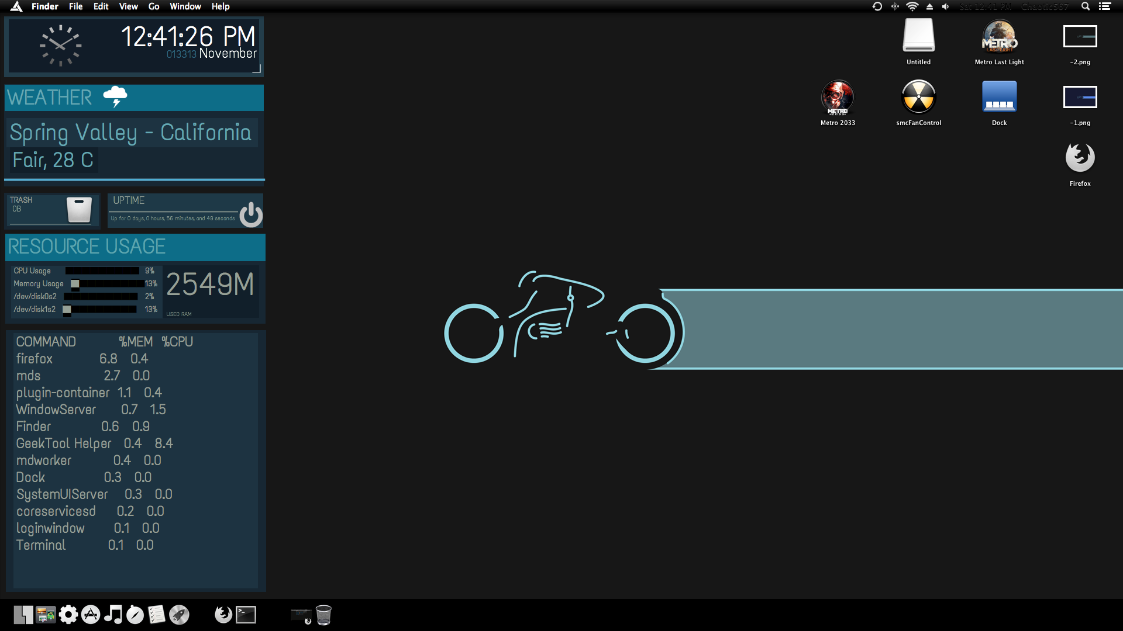Open the photo gallery app in the Dock
The width and height of the screenshot is (1123, 631).
click(46, 615)
